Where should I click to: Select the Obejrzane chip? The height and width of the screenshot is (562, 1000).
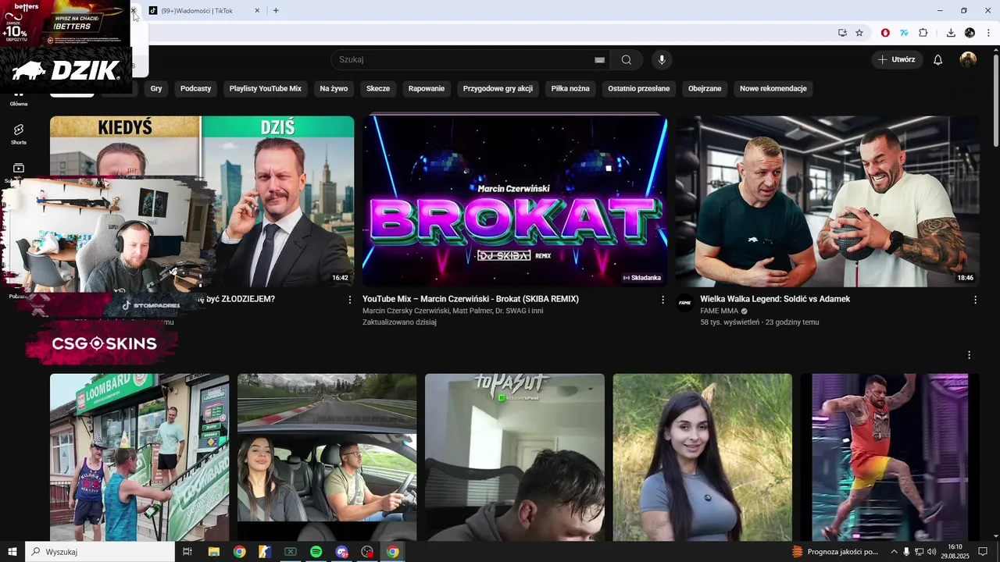[x=705, y=88]
